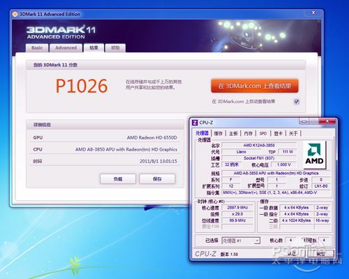Switch to the 显卡 graphics tab
349x279 pixels.
point(278,133)
